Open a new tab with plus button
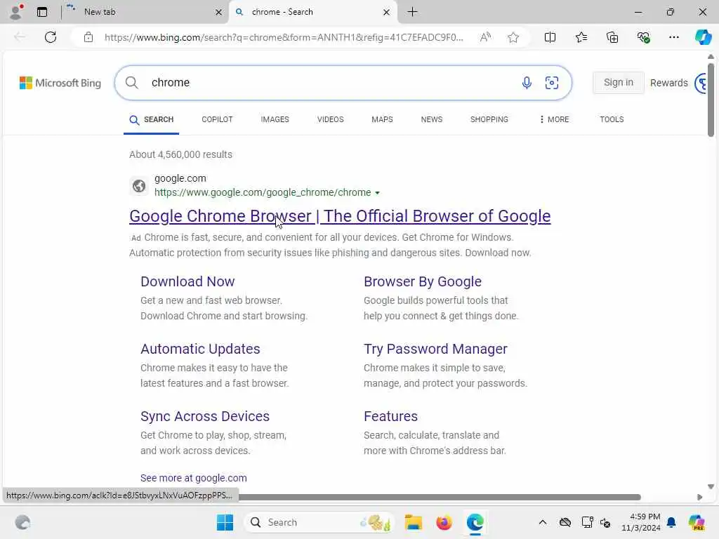Viewport: 719px width, 539px height. [x=412, y=12]
